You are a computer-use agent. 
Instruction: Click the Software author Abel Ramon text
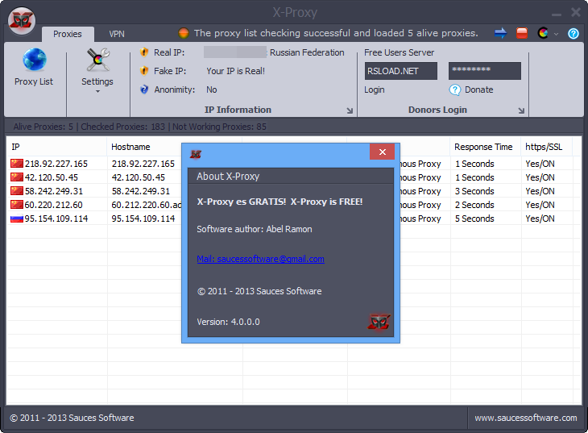(255, 229)
